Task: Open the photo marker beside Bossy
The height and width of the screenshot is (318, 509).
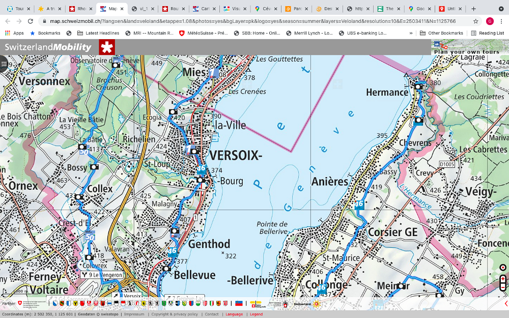Action: coord(94,167)
